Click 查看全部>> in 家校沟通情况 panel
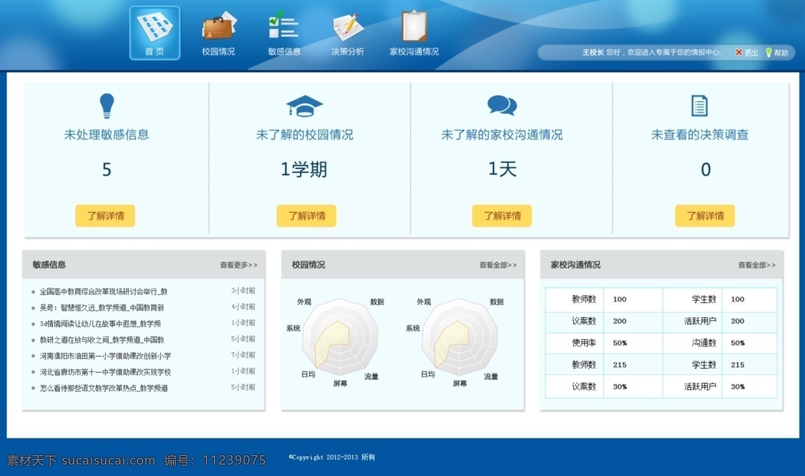 click(757, 265)
